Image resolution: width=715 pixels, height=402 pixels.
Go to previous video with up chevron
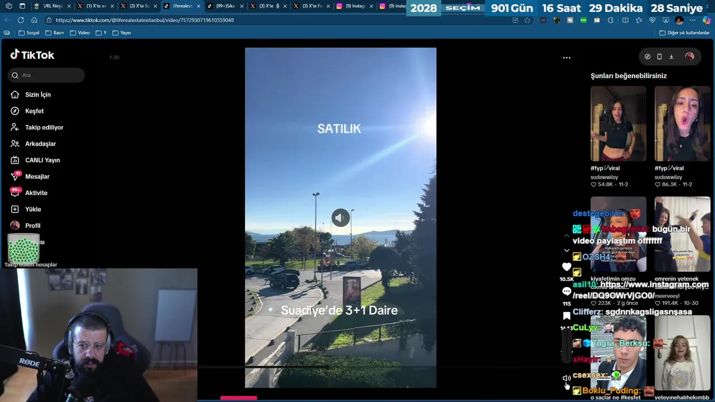[x=566, y=236]
